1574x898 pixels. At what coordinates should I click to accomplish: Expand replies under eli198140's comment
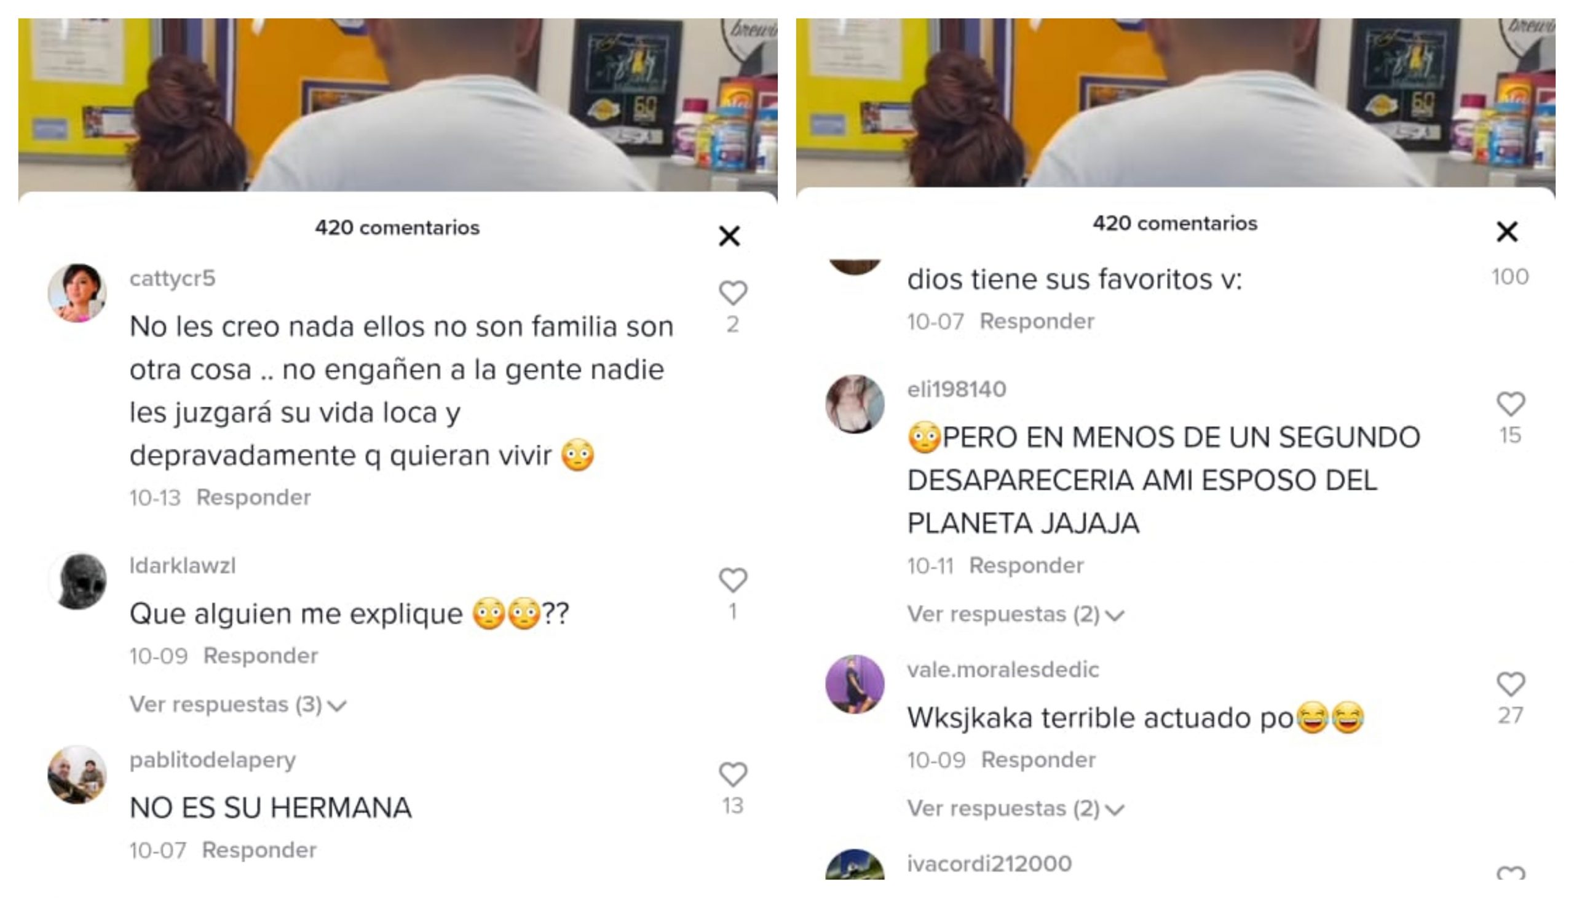click(1016, 614)
